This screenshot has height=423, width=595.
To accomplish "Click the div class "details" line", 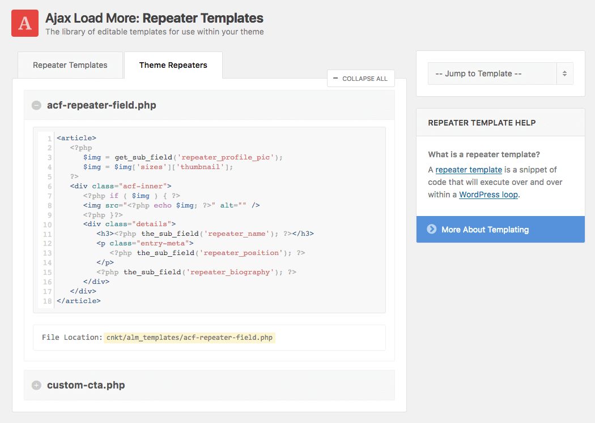I will [x=129, y=224].
